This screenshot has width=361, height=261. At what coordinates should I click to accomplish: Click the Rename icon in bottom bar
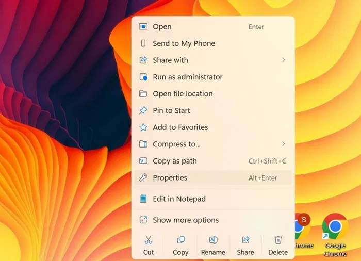(x=213, y=240)
